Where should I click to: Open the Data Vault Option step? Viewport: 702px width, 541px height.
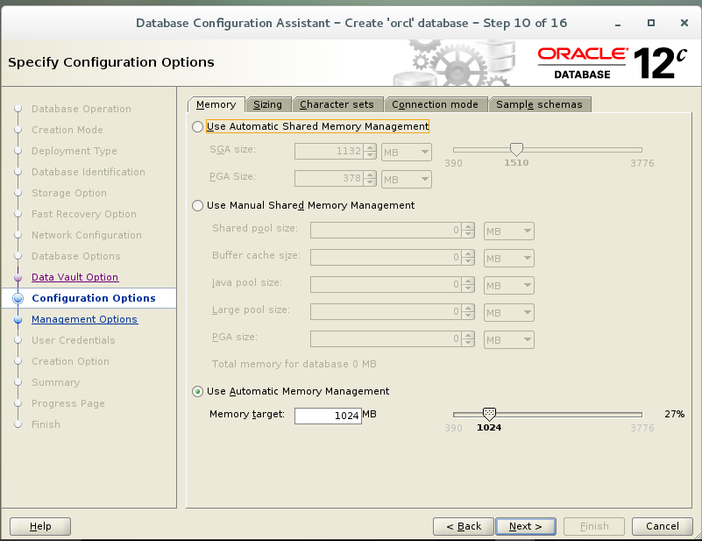click(x=74, y=277)
